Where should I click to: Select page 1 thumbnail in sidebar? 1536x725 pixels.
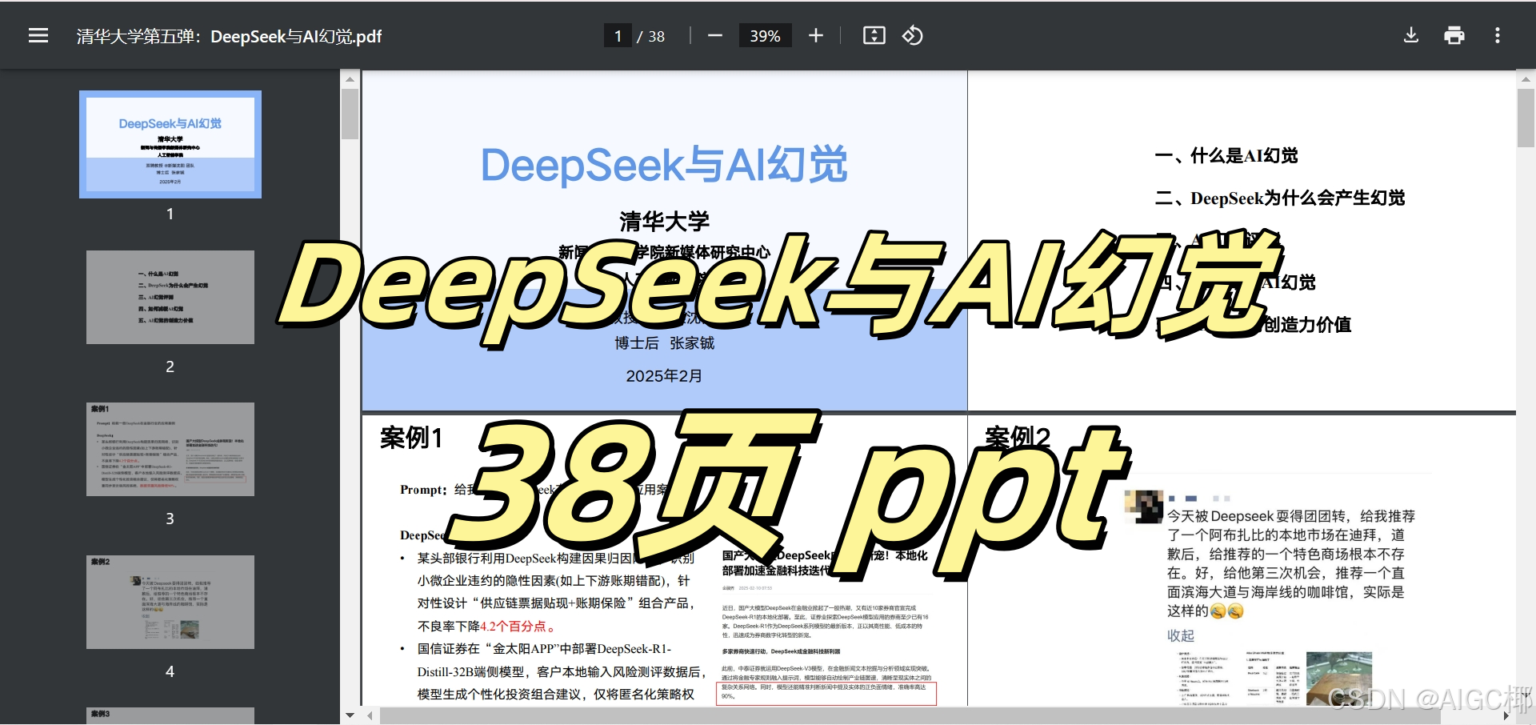(170, 145)
